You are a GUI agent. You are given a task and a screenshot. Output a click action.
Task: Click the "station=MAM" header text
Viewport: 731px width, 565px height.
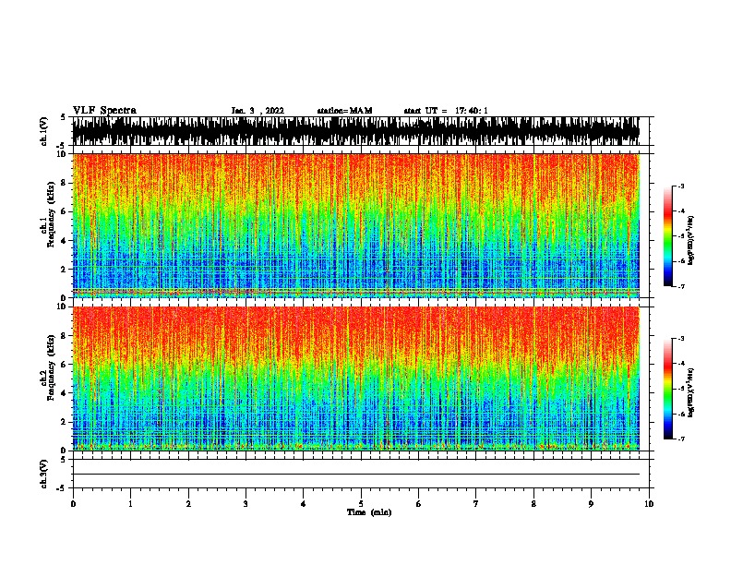345,111
